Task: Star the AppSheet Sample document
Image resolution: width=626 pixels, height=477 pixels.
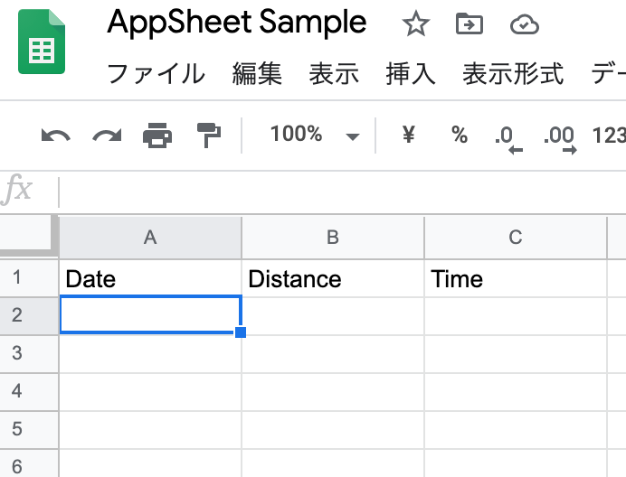Action: click(415, 23)
